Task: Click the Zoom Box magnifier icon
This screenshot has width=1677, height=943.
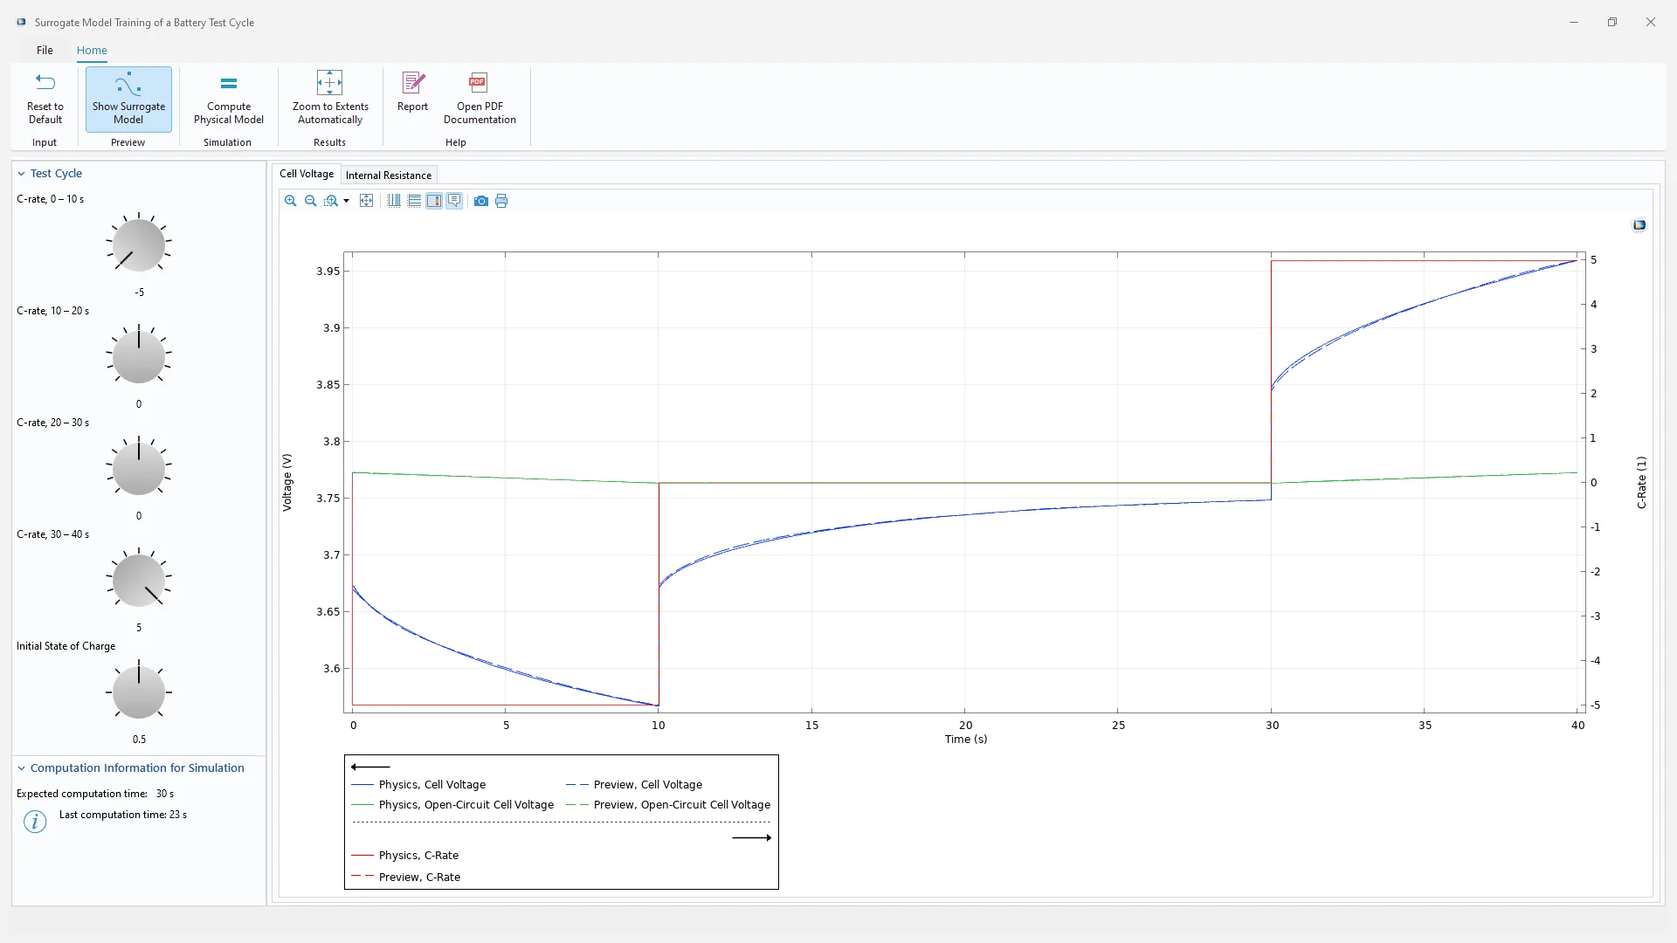Action: 330,201
